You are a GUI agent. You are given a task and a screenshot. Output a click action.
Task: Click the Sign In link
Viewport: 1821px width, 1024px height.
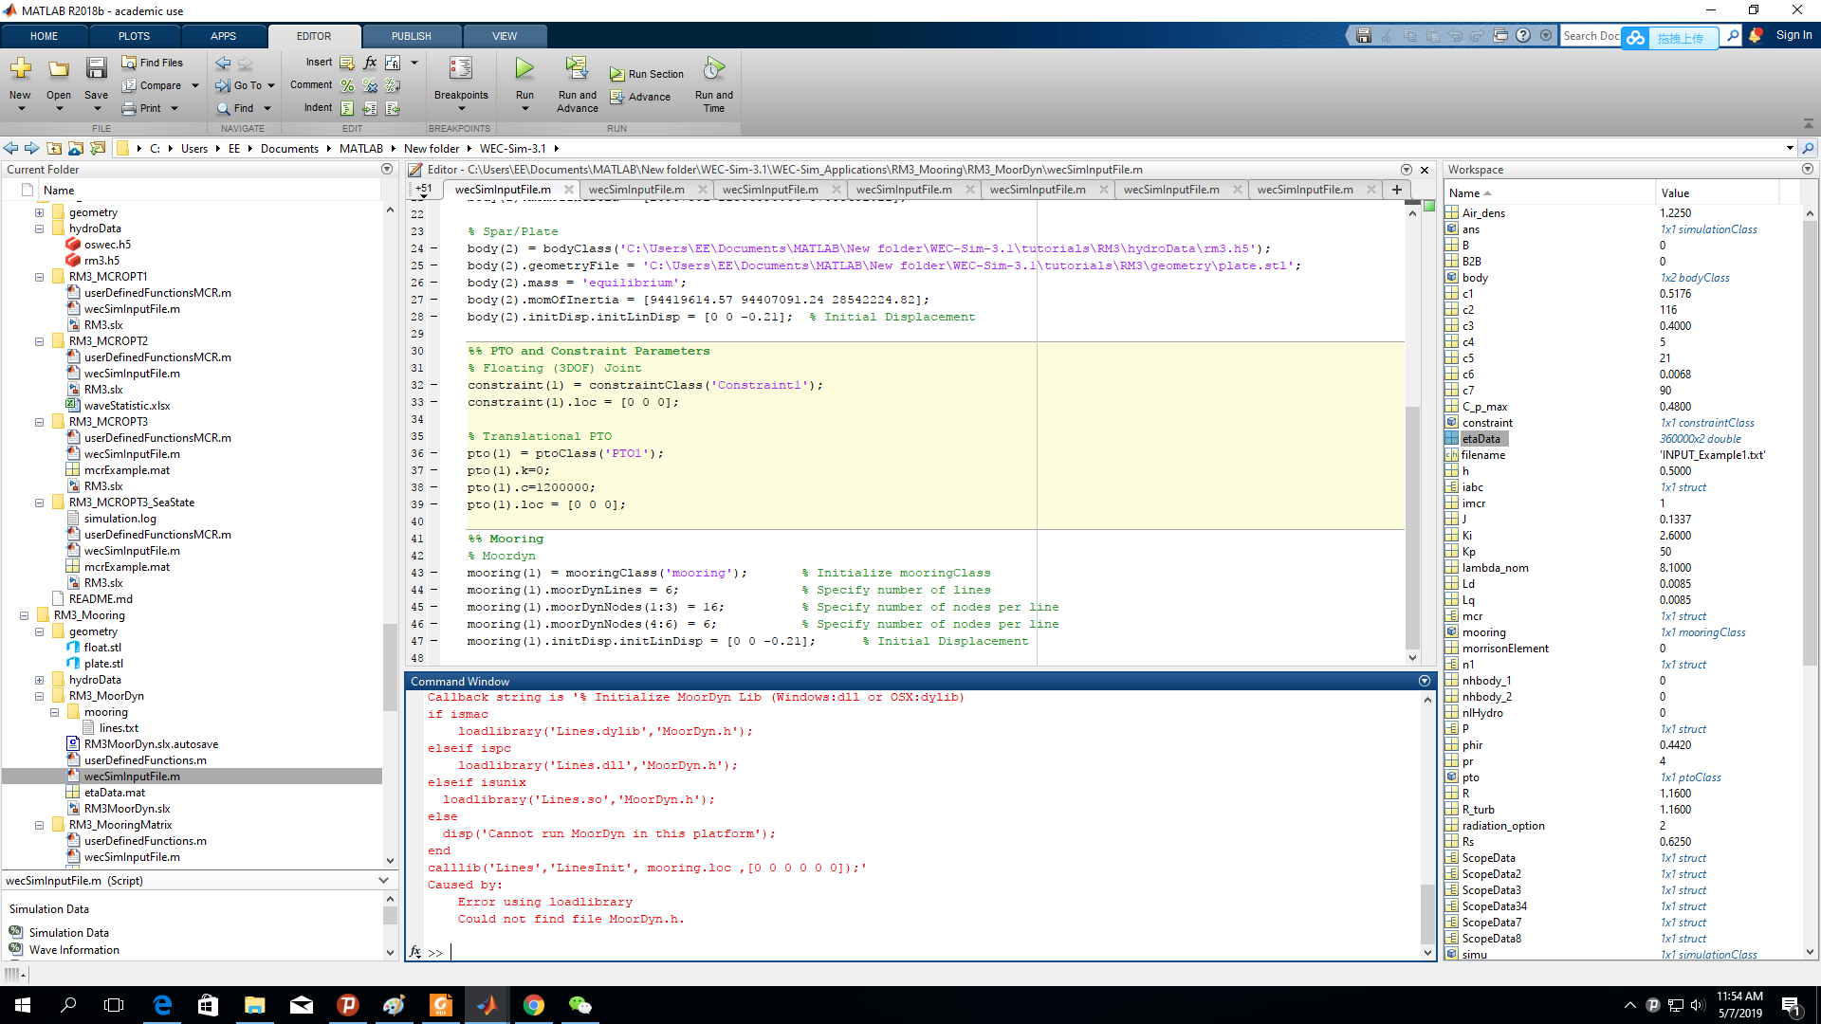pyautogui.click(x=1792, y=35)
